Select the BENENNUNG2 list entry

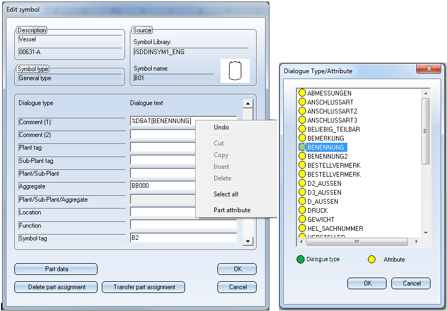(x=327, y=157)
